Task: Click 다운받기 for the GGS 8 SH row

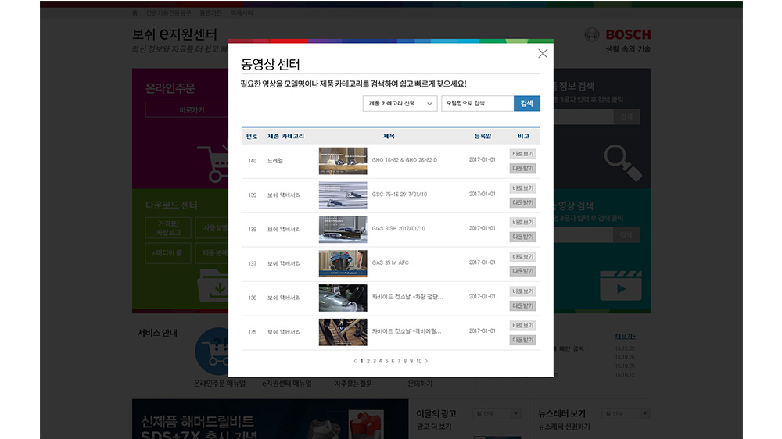Action: pyautogui.click(x=522, y=237)
